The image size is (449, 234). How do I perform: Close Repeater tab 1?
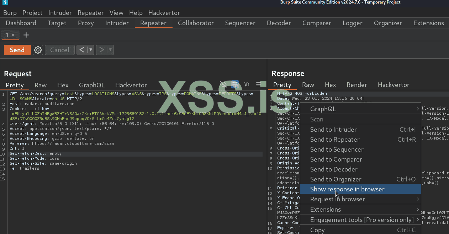(x=13, y=35)
